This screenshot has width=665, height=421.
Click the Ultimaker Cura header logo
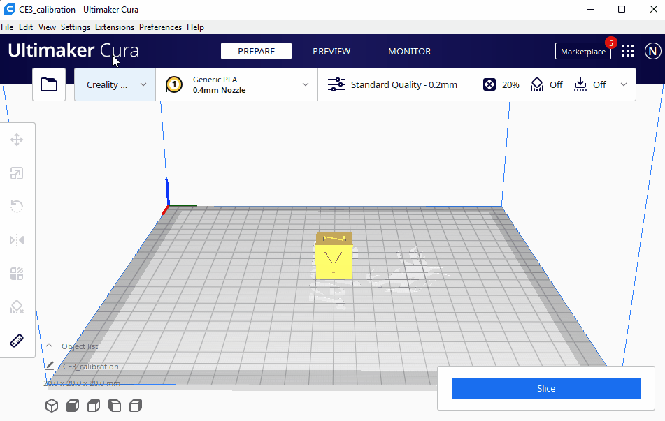[x=73, y=50]
